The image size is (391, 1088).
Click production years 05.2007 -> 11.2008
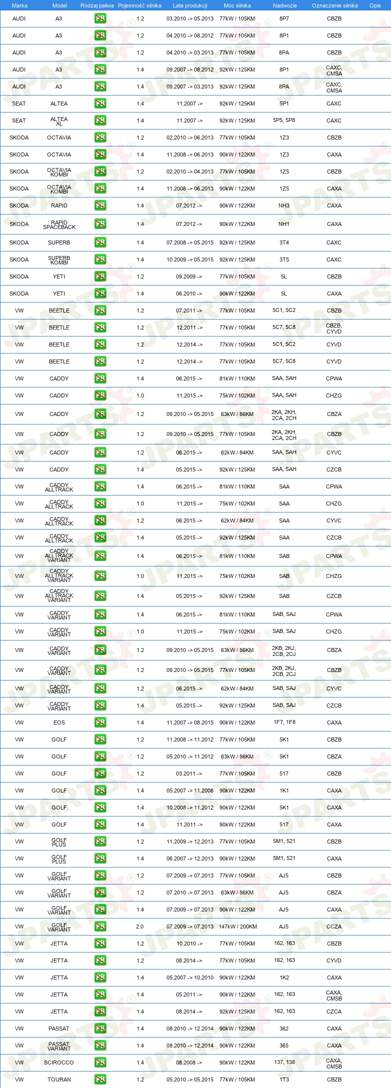point(190,790)
